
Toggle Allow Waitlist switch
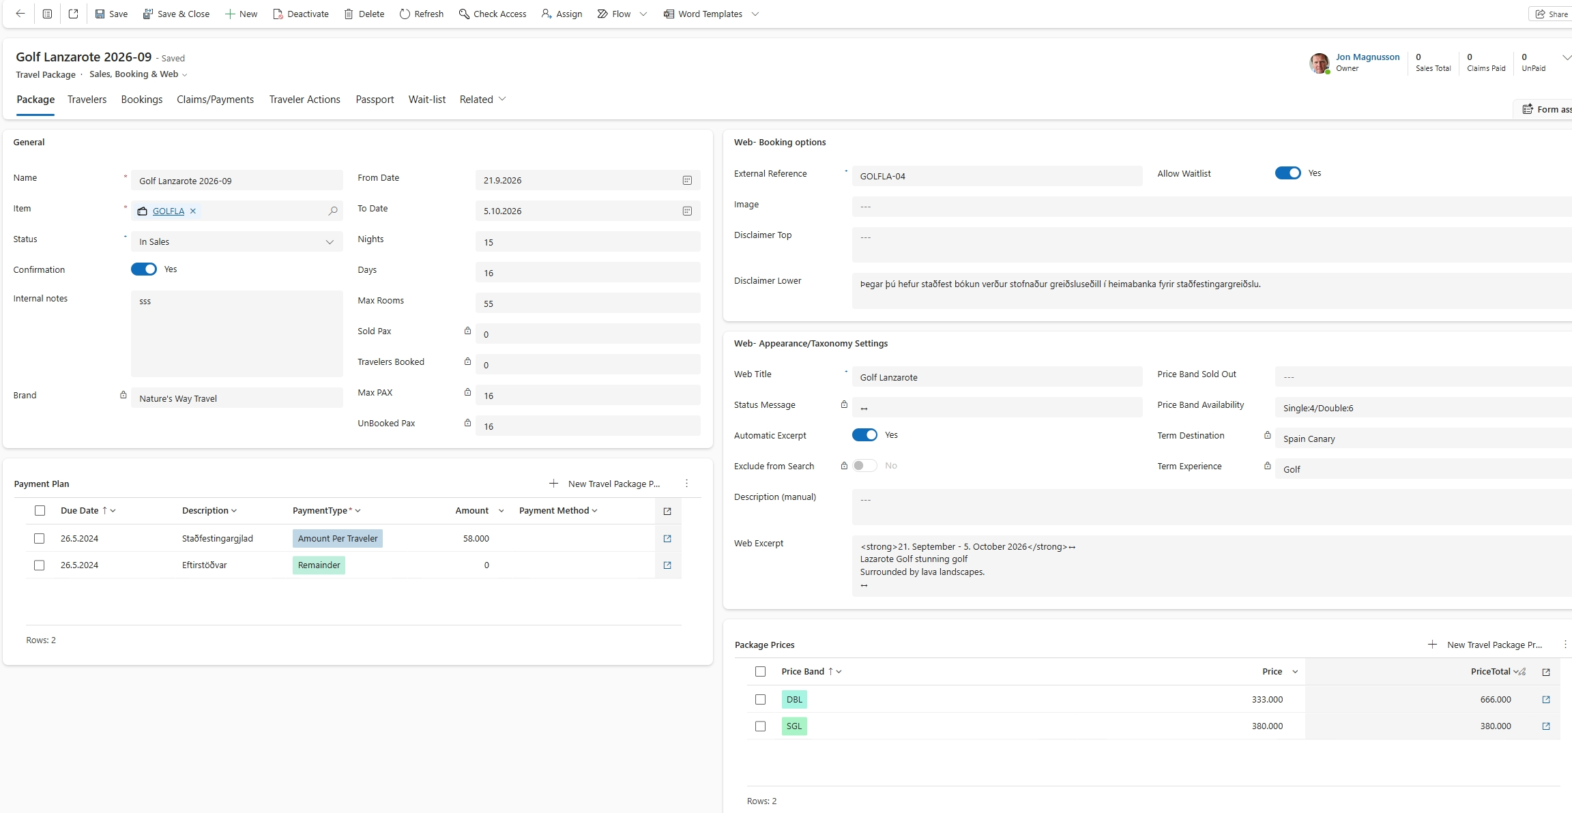click(1288, 173)
